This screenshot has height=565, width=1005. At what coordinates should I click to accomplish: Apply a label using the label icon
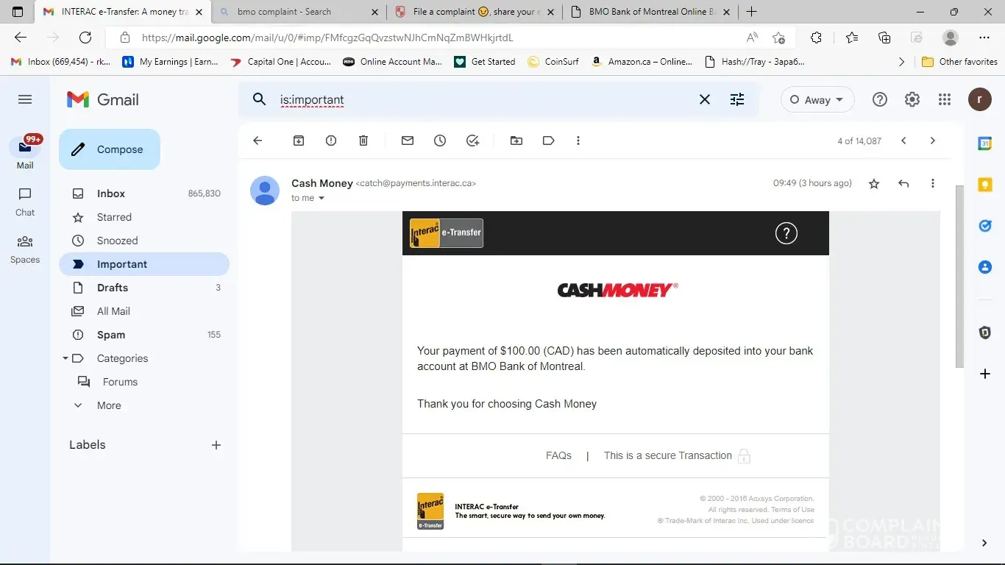pos(548,141)
